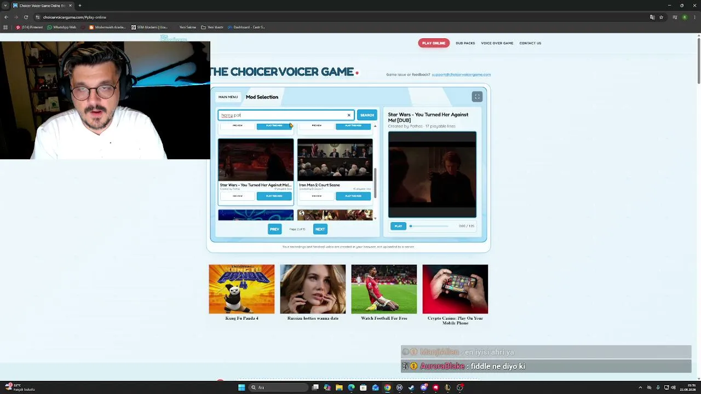Play the Iron Man 2 Court Scene mod

[x=353, y=196]
